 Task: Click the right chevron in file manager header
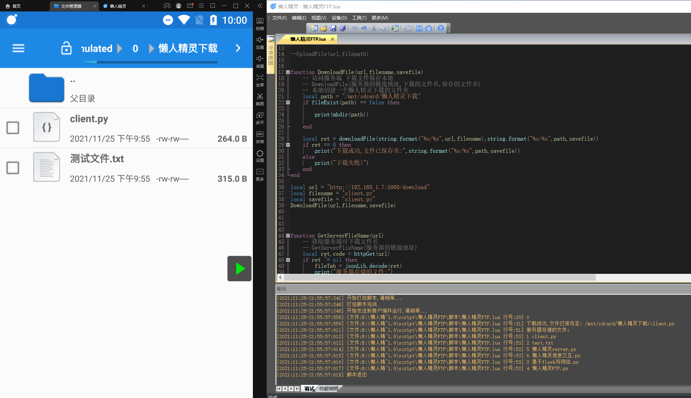[x=238, y=48]
